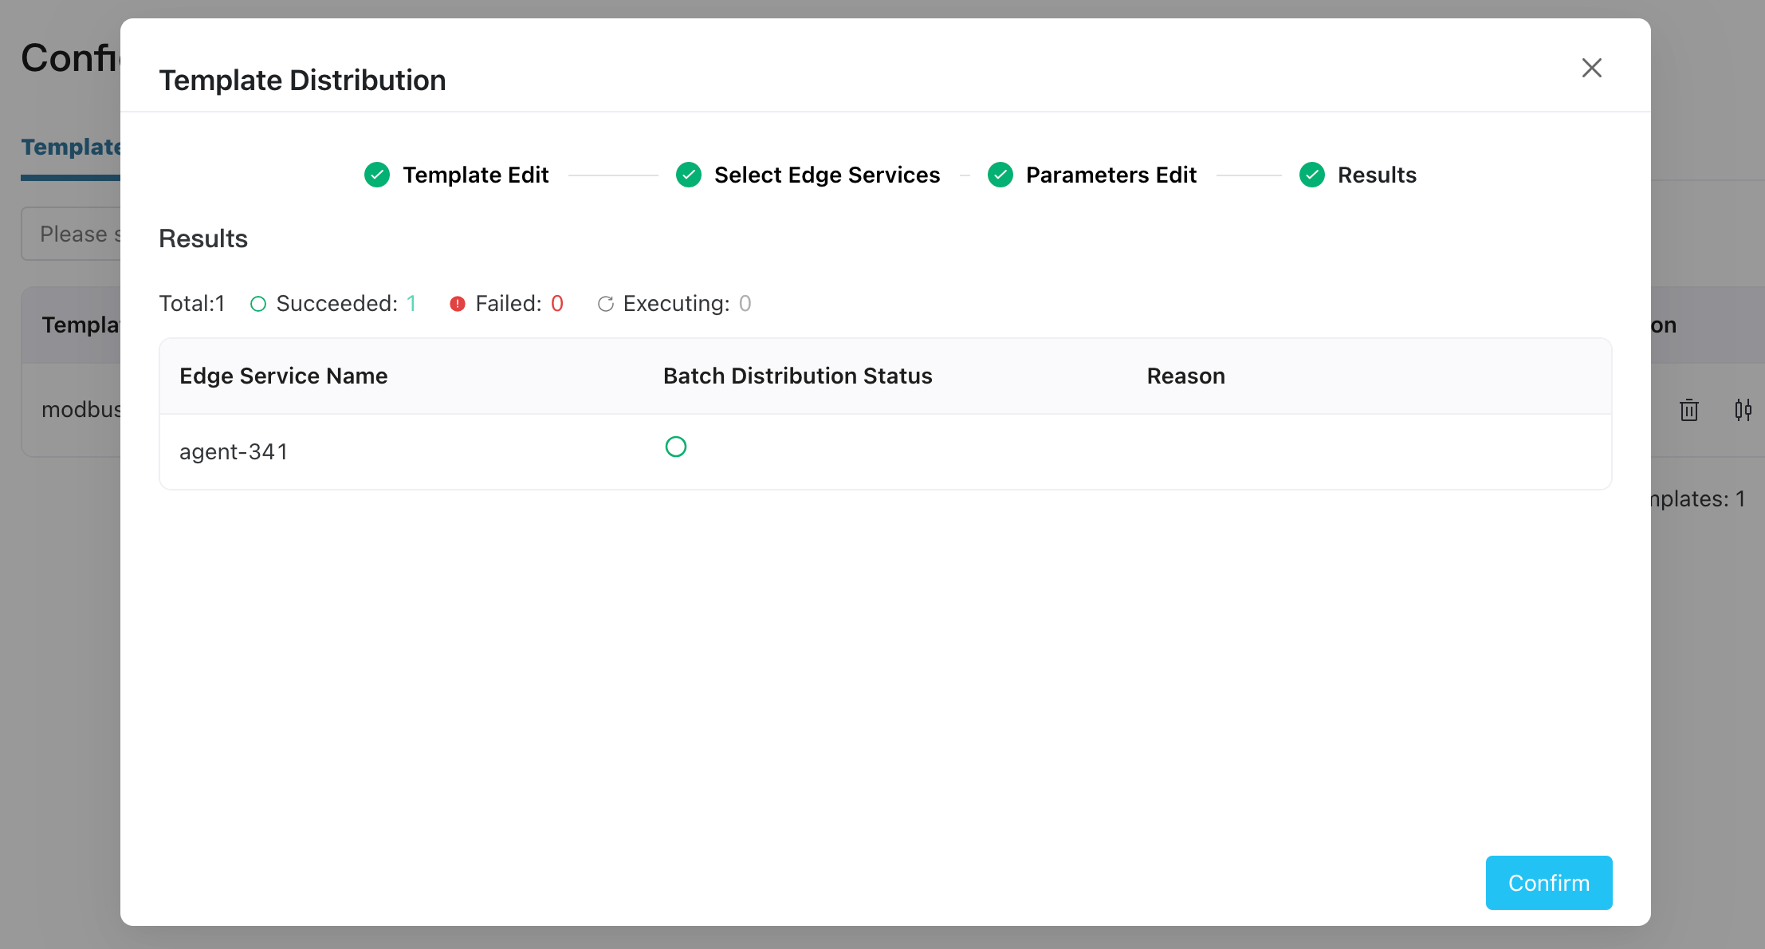1765x949 pixels.
Task: Click the green Succeeded circle icon
Action: click(x=258, y=304)
